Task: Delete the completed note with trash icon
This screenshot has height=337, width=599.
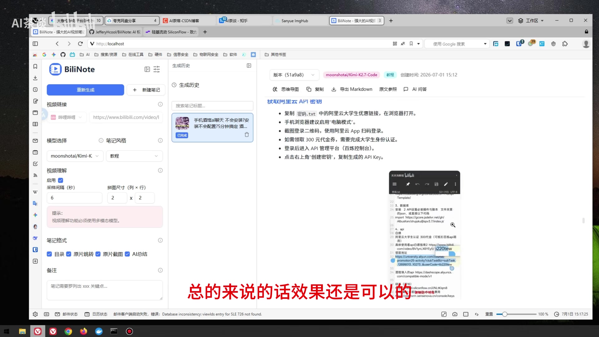Action: pyautogui.click(x=247, y=134)
